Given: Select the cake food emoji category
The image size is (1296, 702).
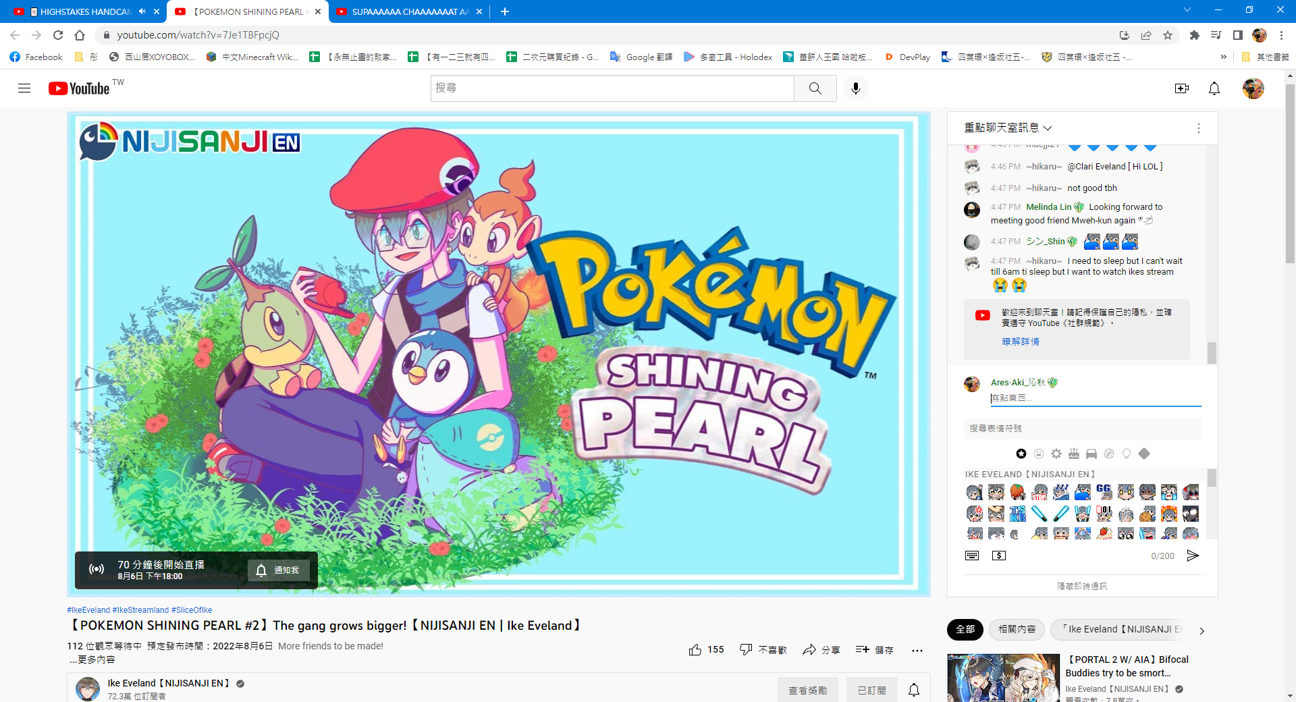Looking at the screenshot, I should click(1074, 454).
